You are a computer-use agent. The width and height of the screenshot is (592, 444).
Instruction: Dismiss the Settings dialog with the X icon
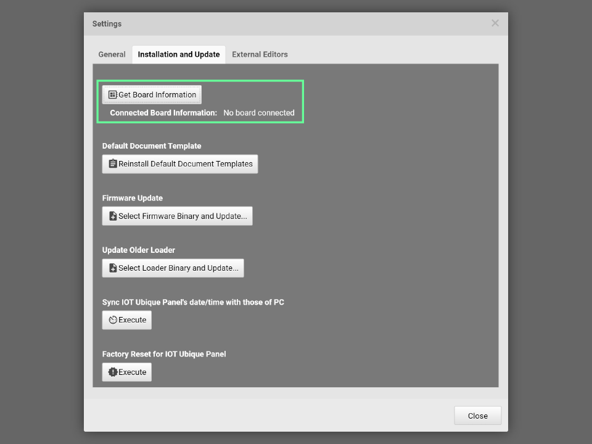coord(495,23)
